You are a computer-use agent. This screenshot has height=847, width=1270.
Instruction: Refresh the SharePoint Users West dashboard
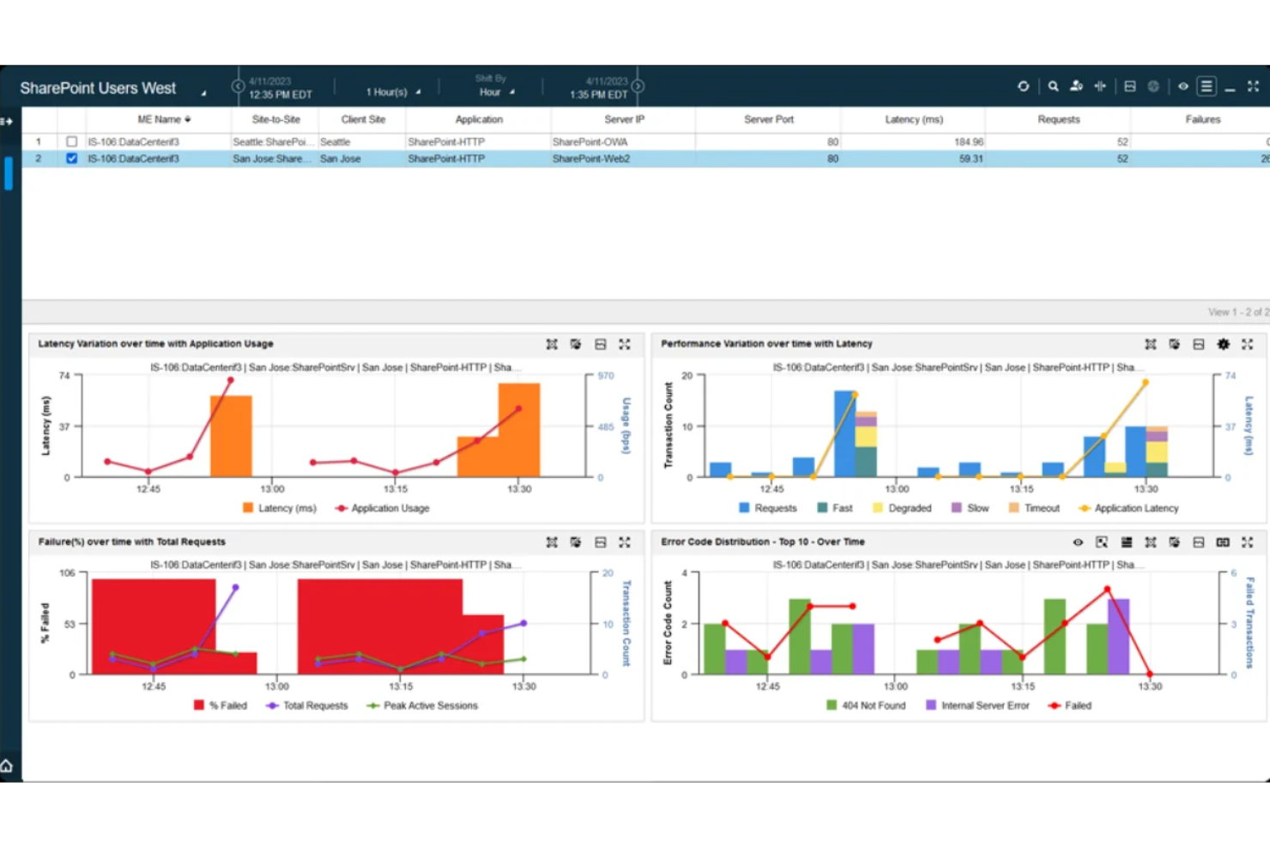coord(1023,86)
